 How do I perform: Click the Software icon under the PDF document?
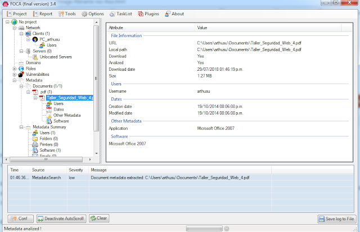[49, 121]
